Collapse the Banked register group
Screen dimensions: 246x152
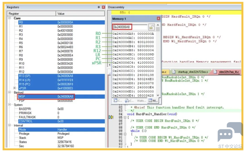[9, 92]
